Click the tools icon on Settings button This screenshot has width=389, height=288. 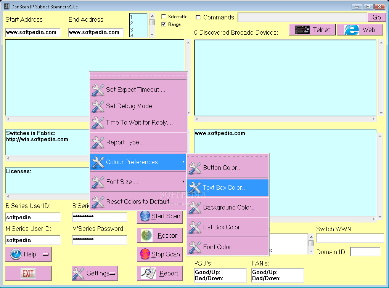point(78,274)
